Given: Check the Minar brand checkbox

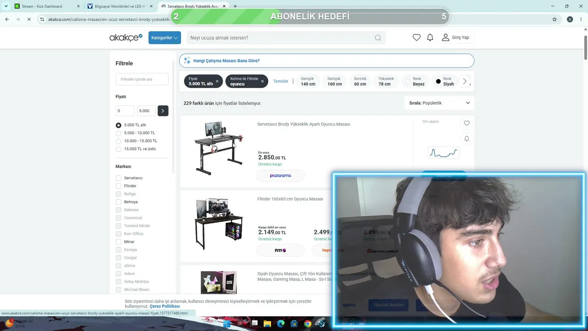Looking at the screenshot, I should tap(119, 242).
